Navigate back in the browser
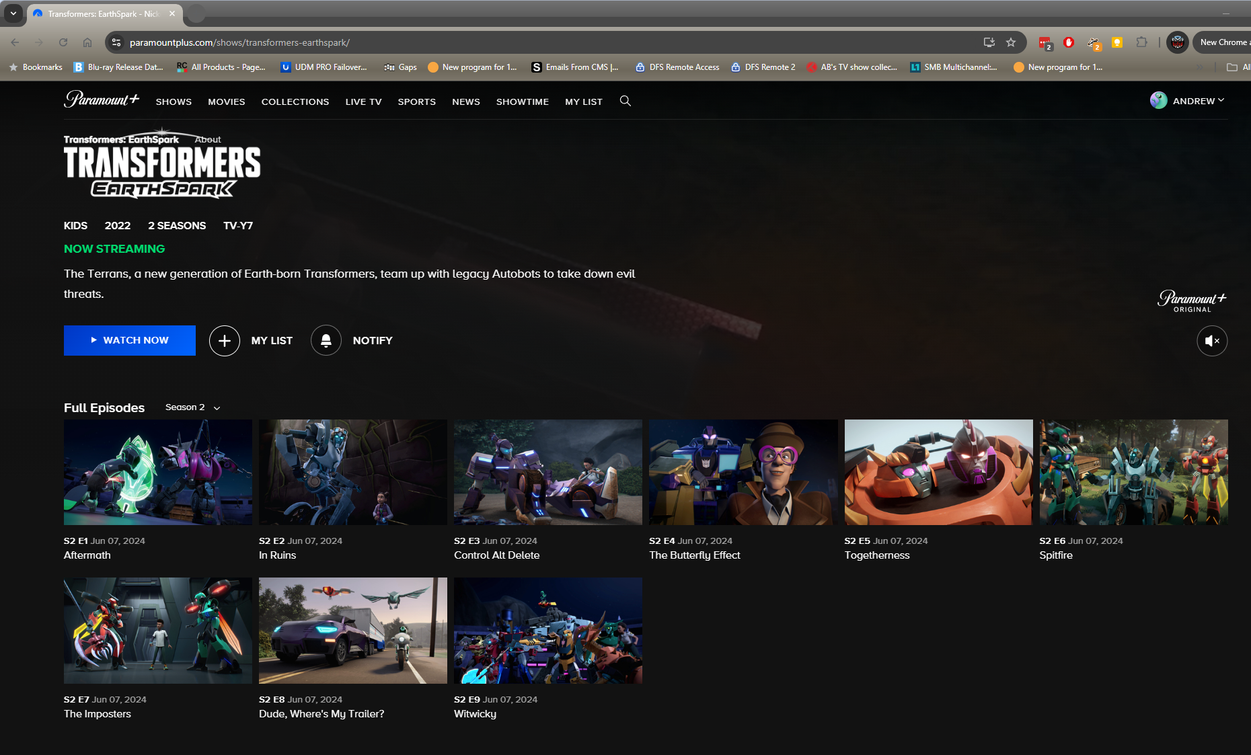The width and height of the screenshot is (1251, 755). pos(15,42)
